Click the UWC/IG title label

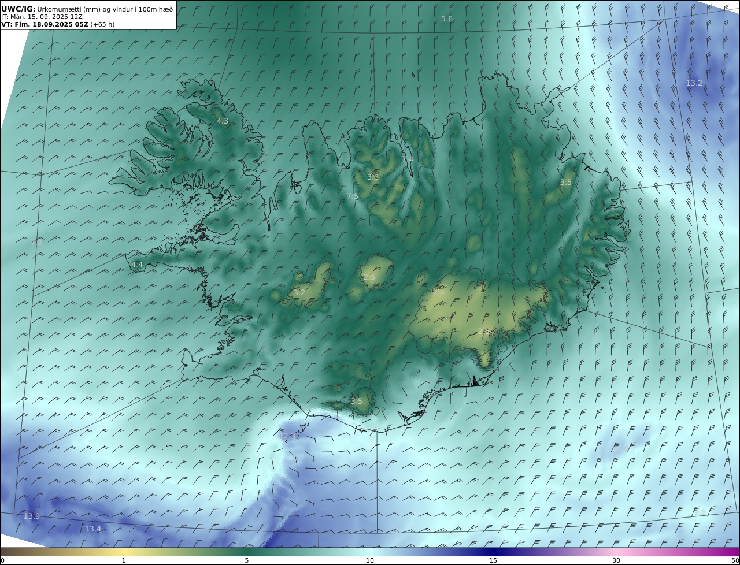(x=18, y=9)
